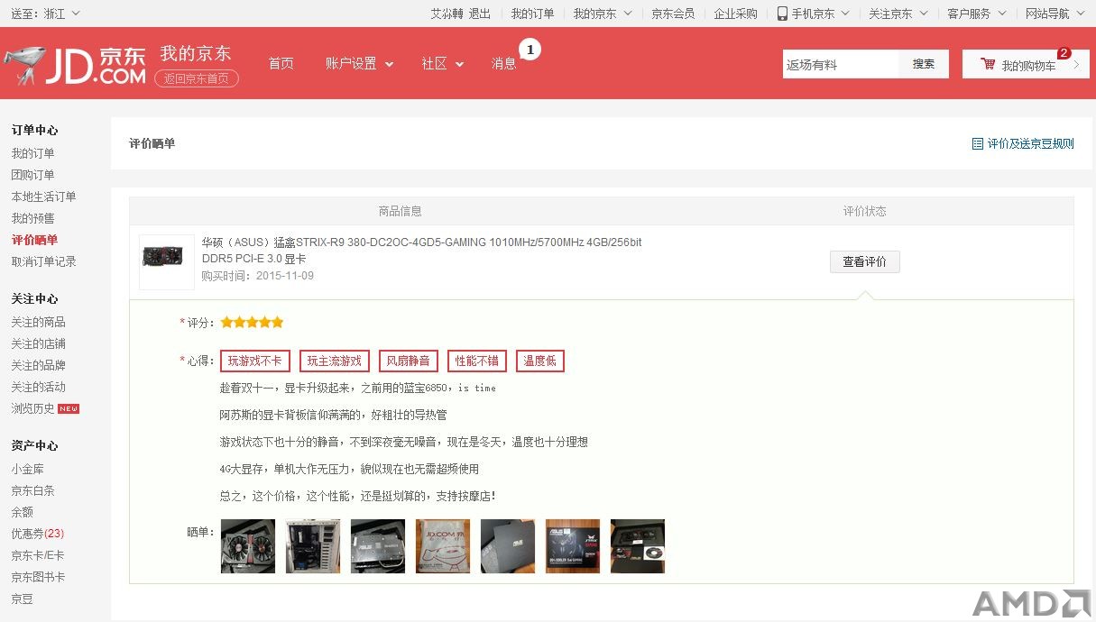Open 浏览历史 in the sidebar

pyautogui.click(x=32, y=408)
